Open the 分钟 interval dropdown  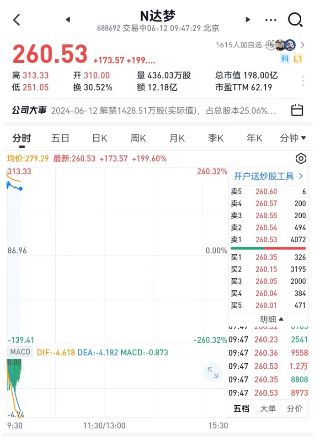coord(292,138)
